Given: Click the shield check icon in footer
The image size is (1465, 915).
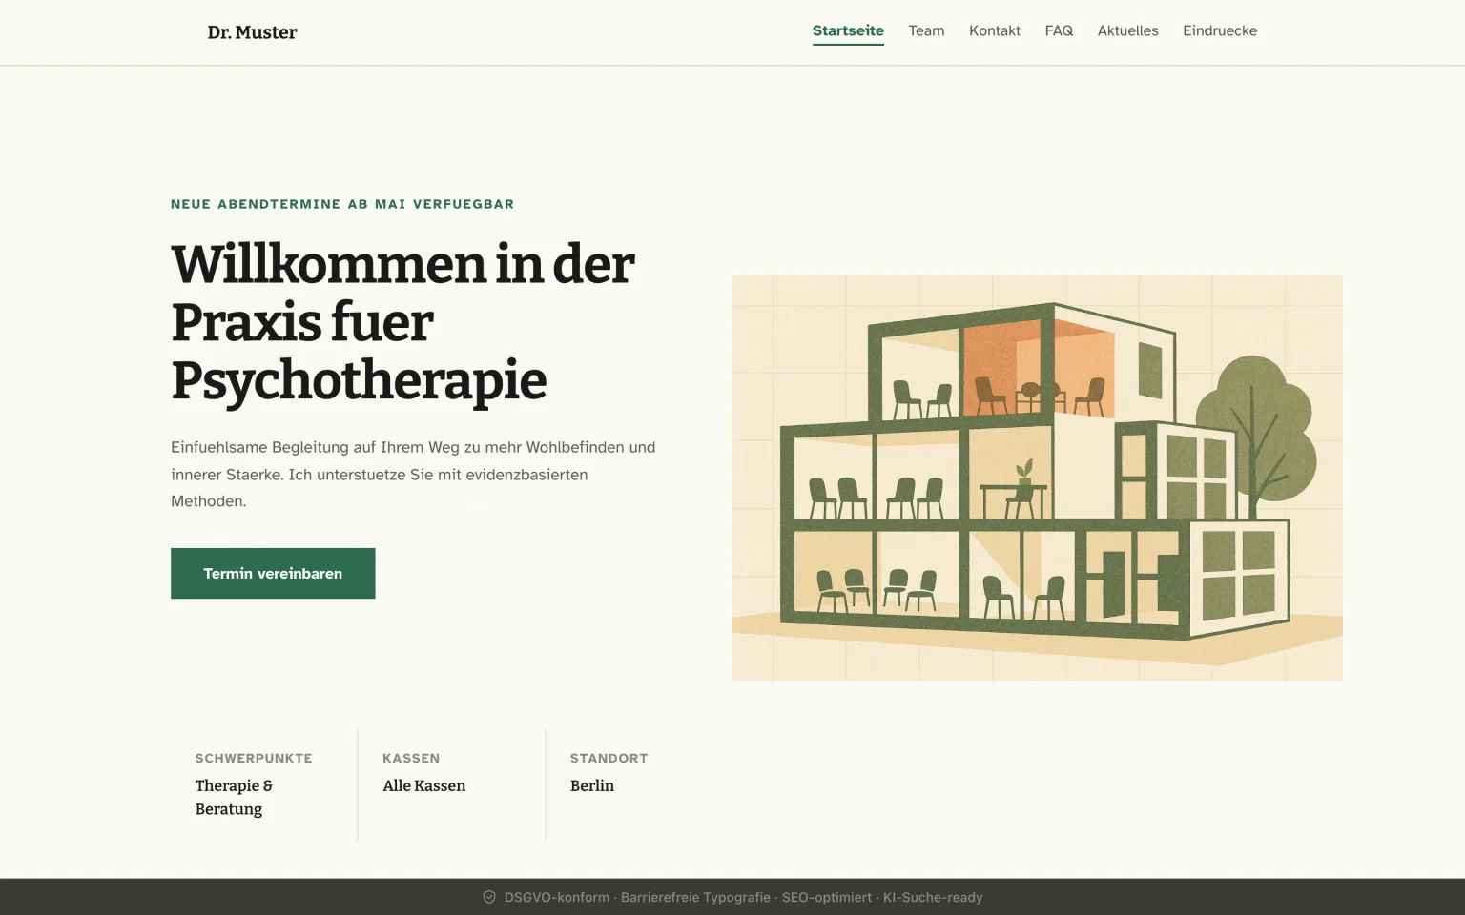Looking at the screenshot, I should tap(489, 897).
